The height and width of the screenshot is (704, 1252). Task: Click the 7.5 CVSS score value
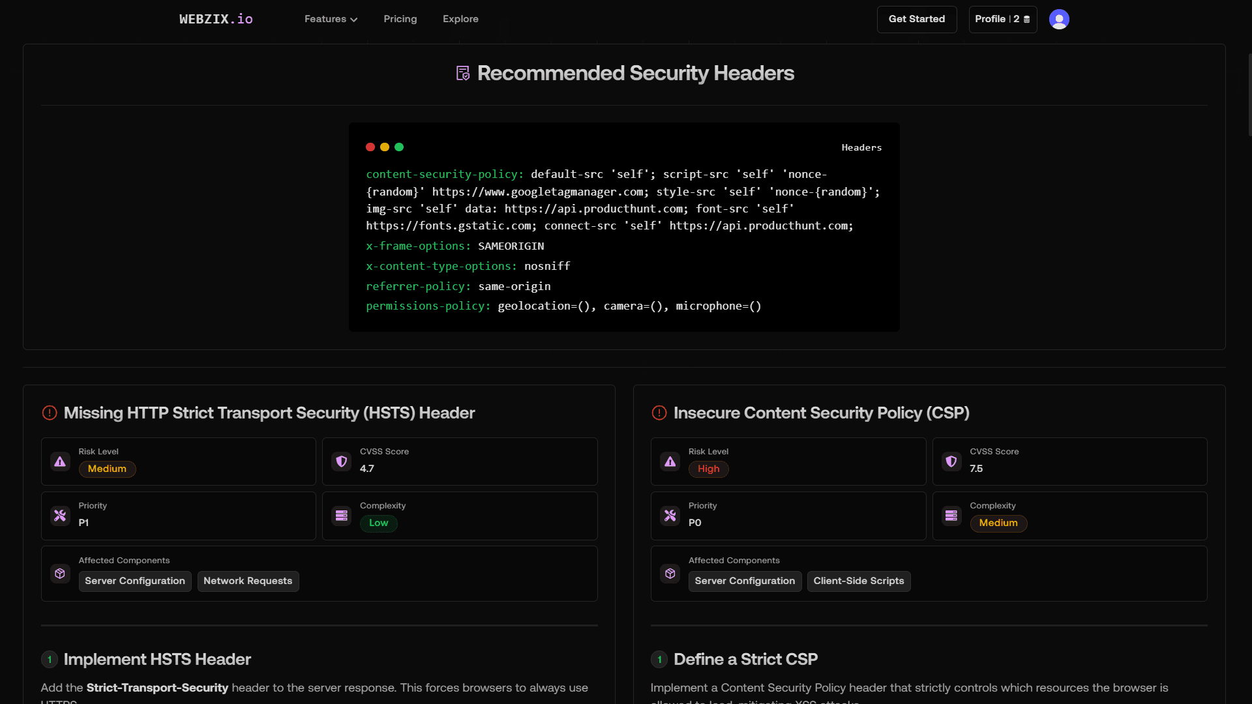pos(976,469)
